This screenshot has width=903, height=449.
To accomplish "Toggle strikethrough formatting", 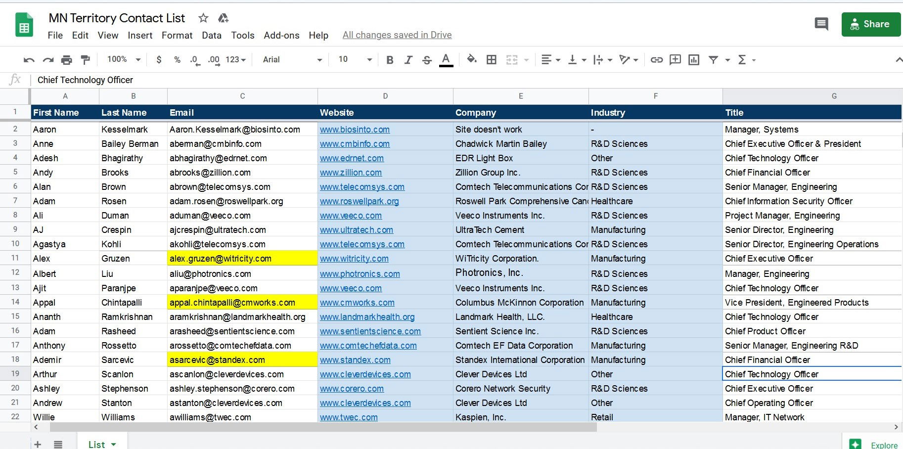I will tap(427, 59).
